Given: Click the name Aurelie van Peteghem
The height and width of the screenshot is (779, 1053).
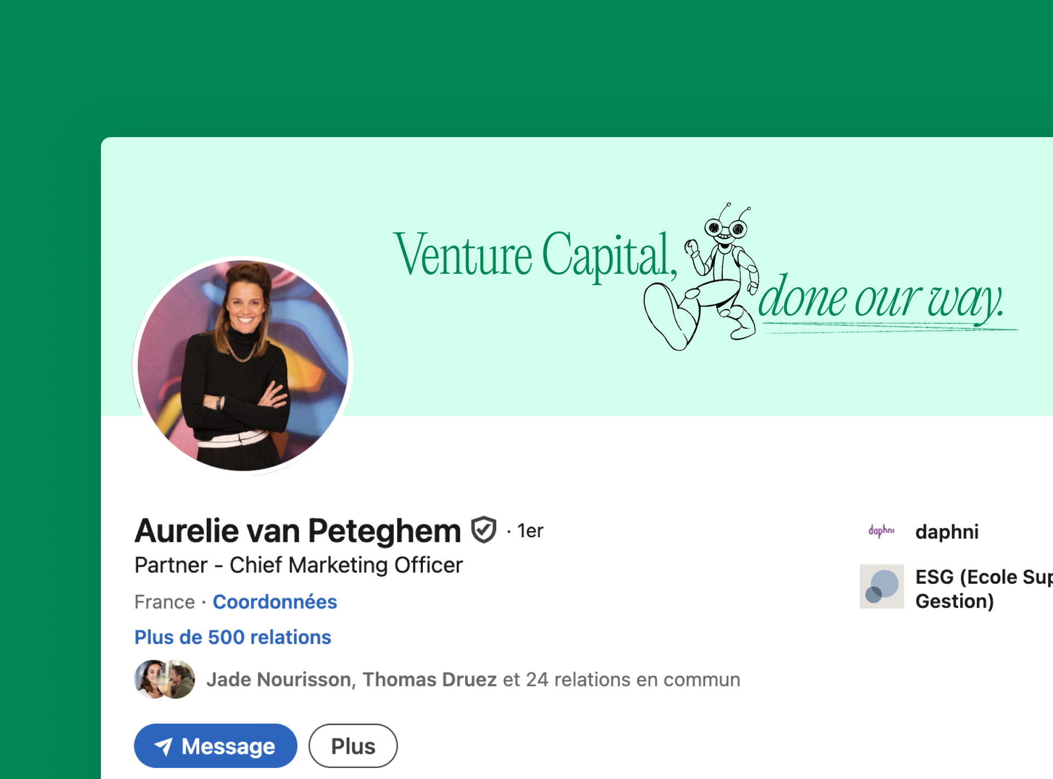Looking at the screenshot, I should pos(298,530).
